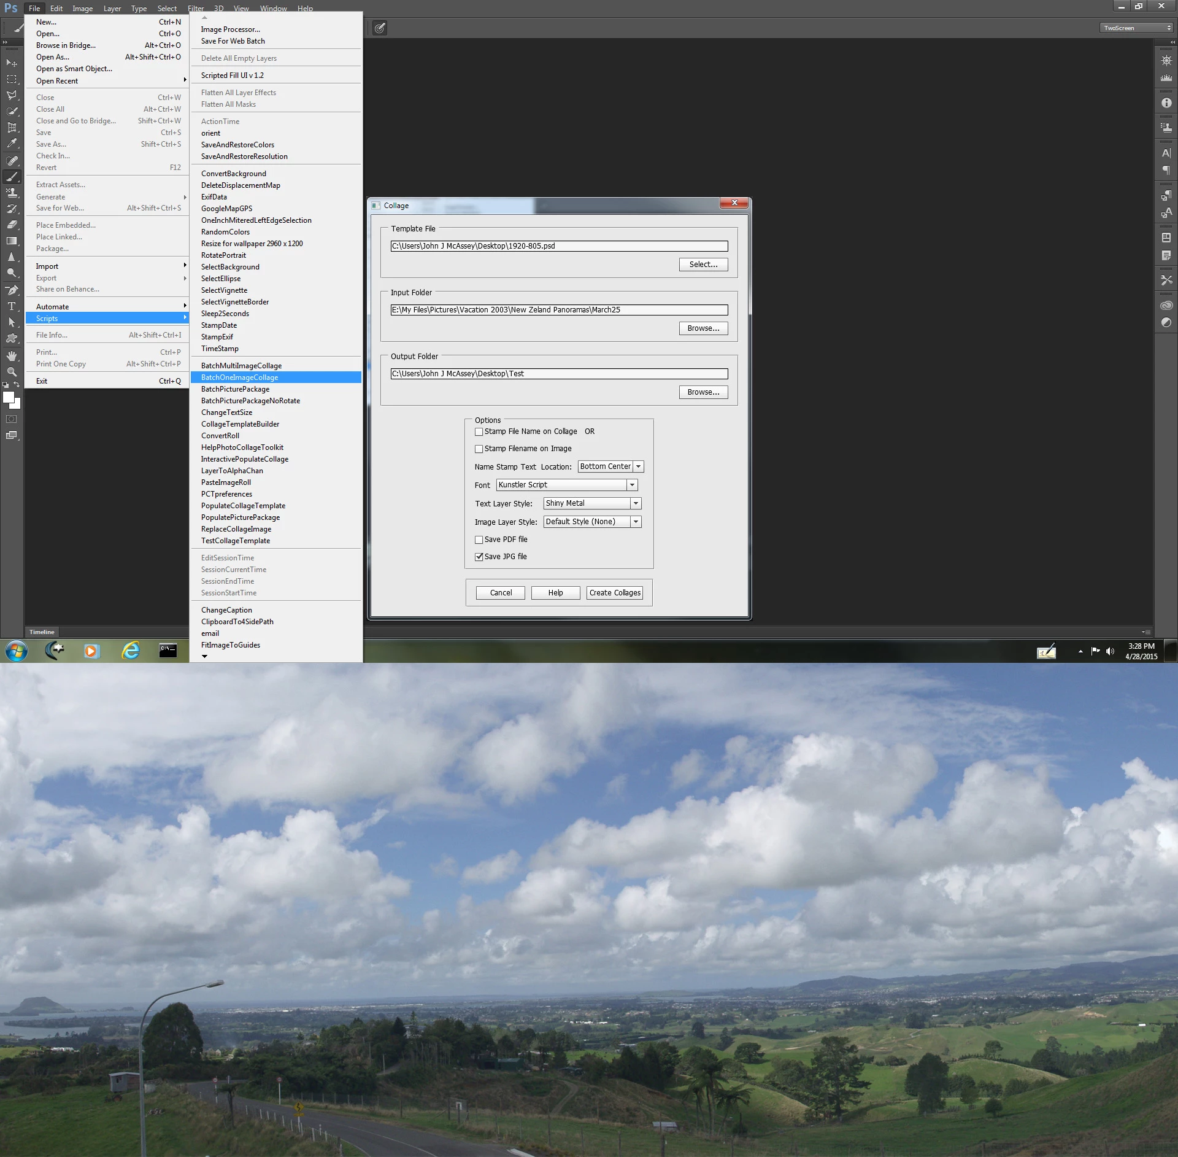
Task: Select the Move tool
Action: [x=12, y=63]
